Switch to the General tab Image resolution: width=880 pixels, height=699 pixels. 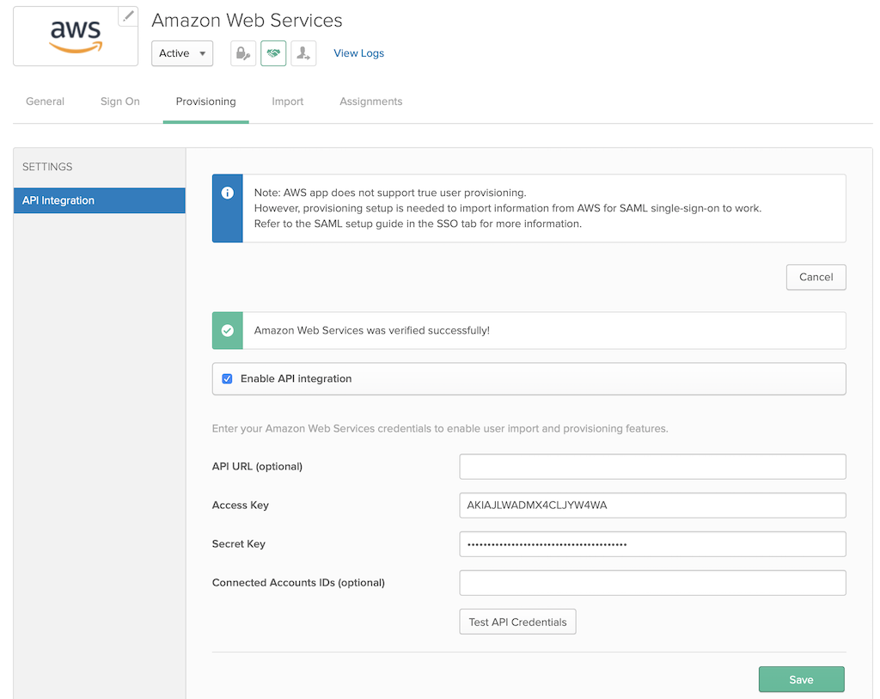pos(45,101)
